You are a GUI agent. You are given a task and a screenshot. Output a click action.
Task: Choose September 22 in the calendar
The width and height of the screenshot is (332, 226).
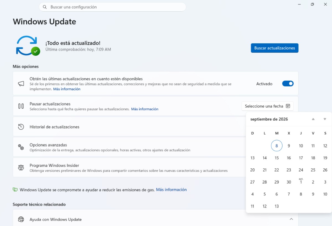click(x=277, y=170)
